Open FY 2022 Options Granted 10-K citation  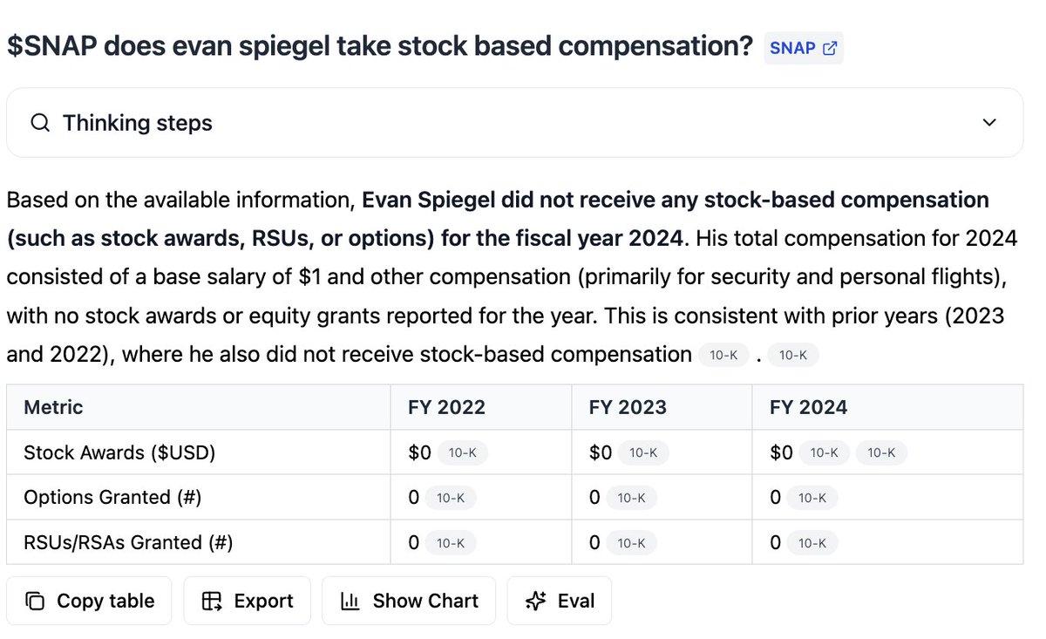pos(451,498)
